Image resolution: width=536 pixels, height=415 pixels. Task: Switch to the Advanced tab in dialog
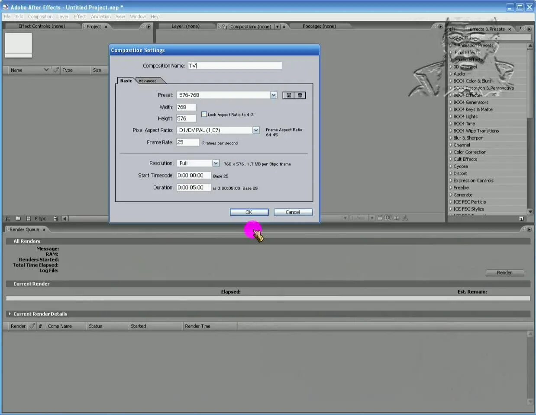[148, 81]
